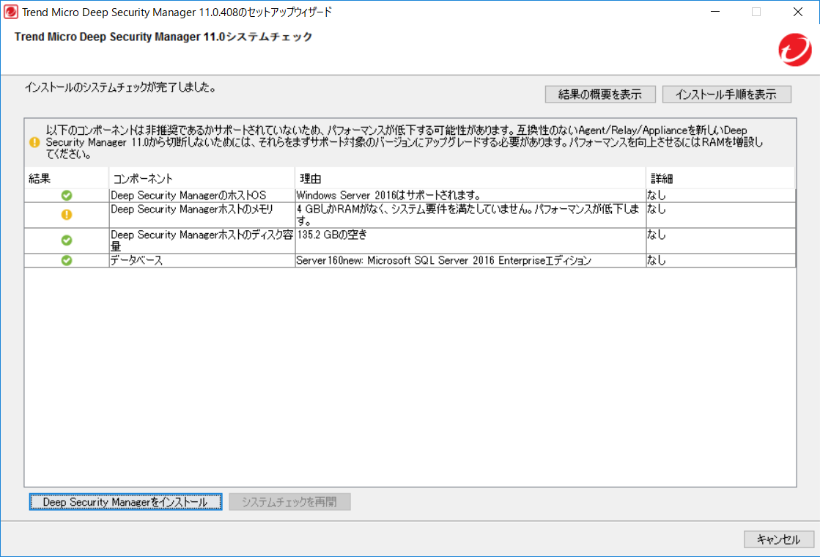Click the 135.2 GBの空き reason cell

pos(470,240)
